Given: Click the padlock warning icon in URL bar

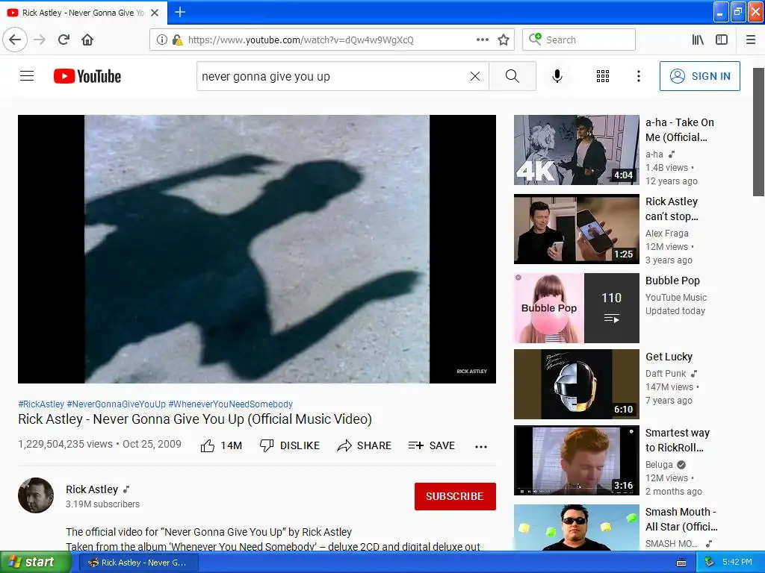Looking at the screenshot, I should [177, 40].
